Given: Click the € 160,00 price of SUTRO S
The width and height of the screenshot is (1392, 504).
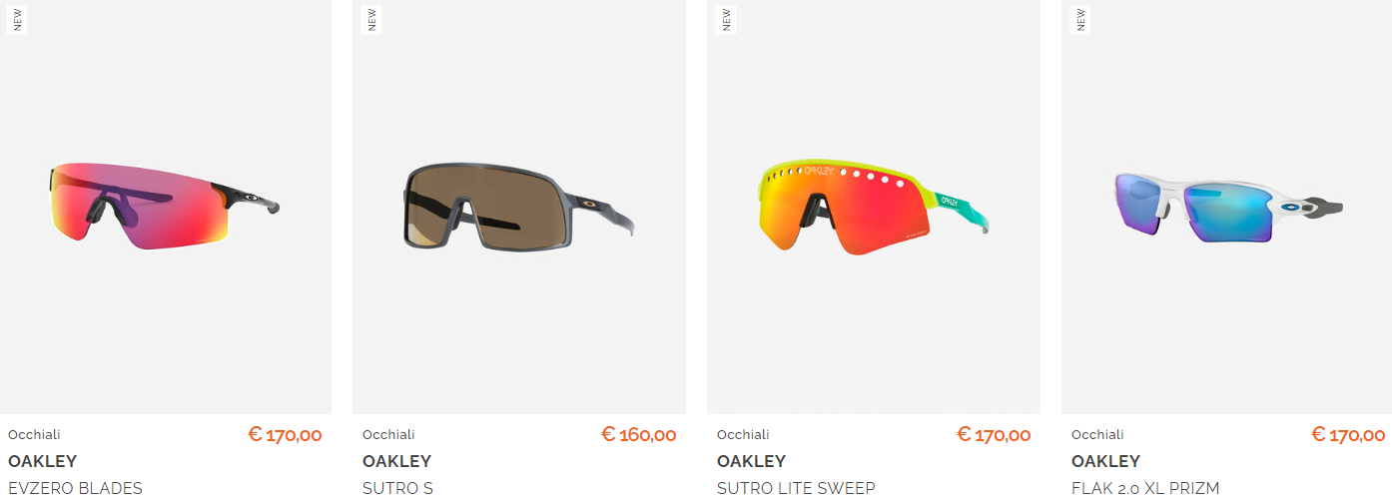Looking at the screenshot, I should [x=639, y=434].
